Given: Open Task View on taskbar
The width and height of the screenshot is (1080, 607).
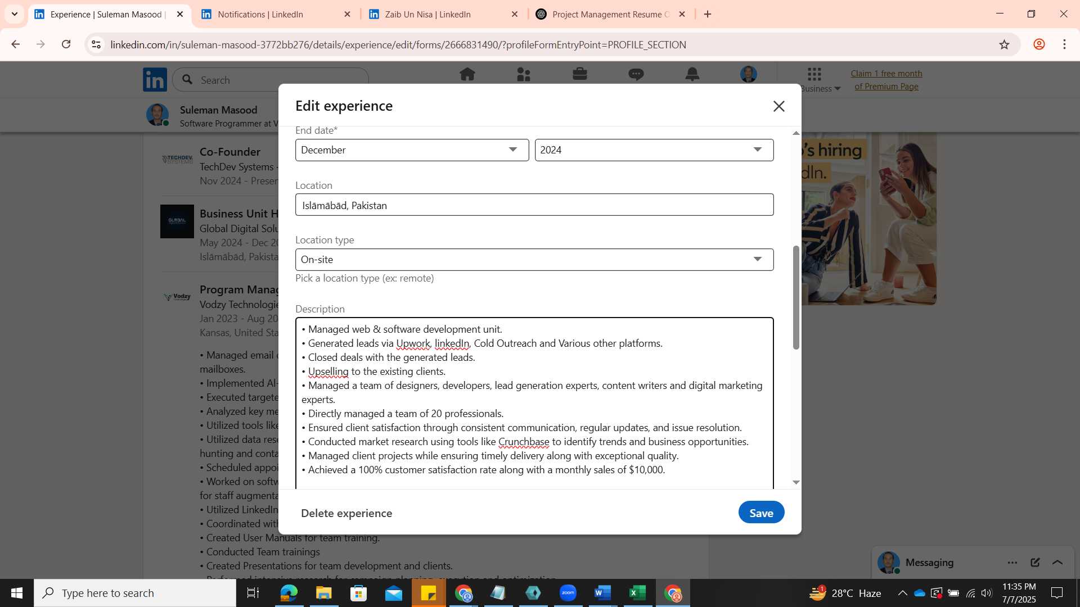Looking at the screenshot, I should click(253, 593).
